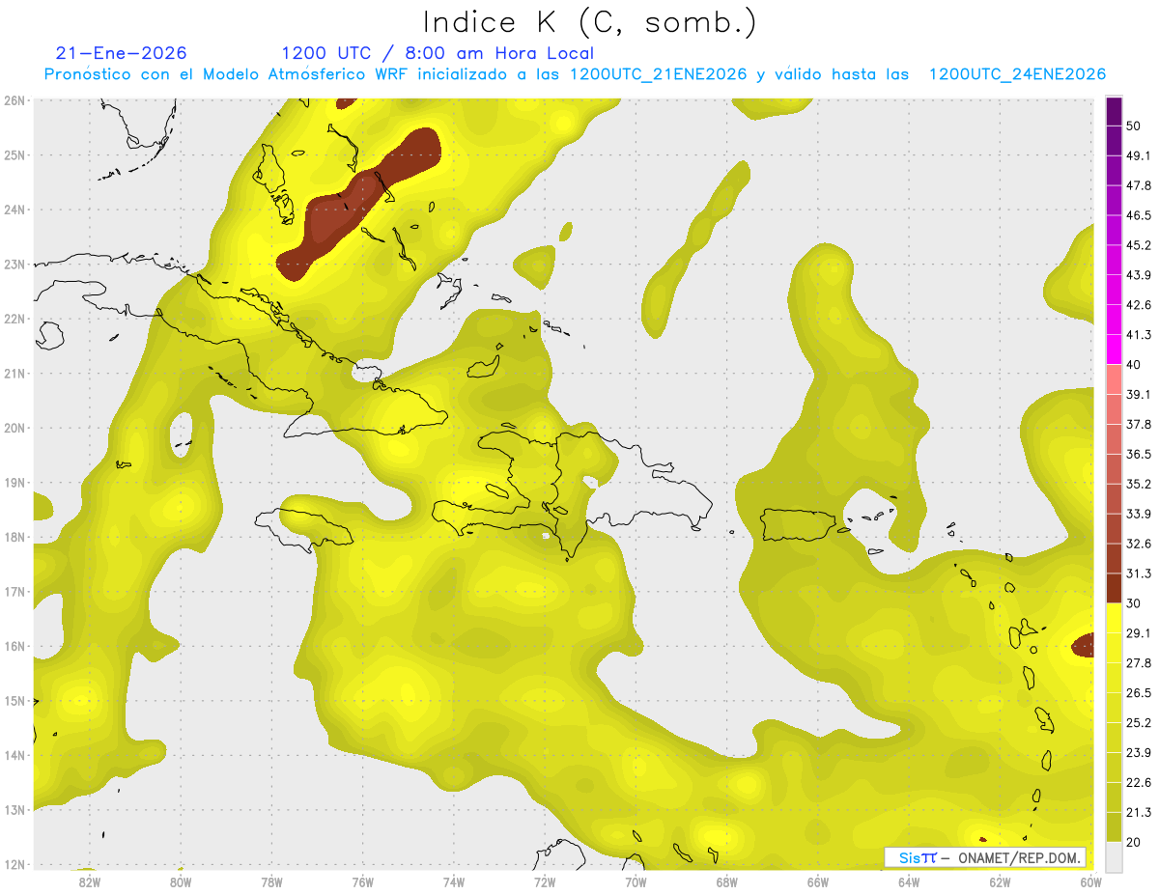1159x895 pixels.
Task: Click the '70W' longitude label
Action: point(636,881)
